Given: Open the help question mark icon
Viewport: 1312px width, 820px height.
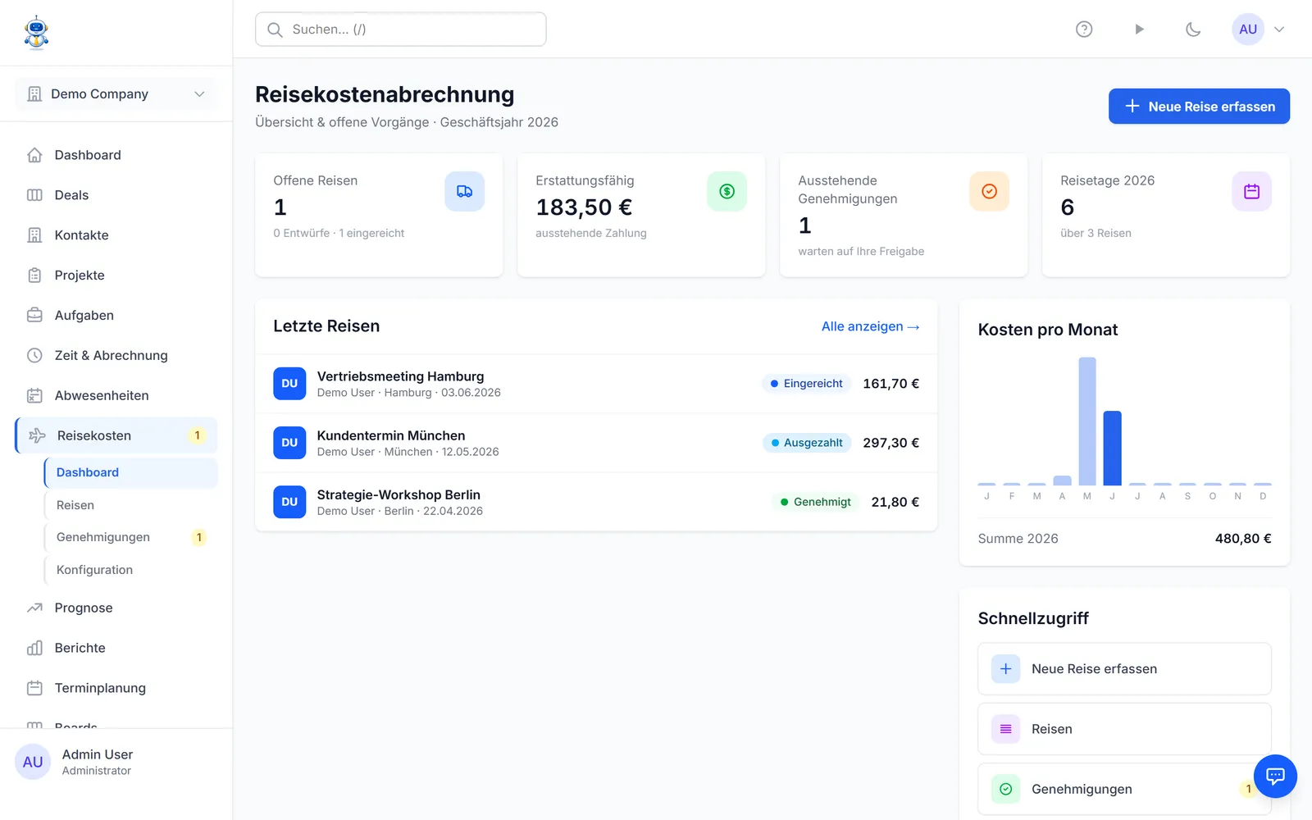Looking at the screenshot, I should tap(1084, 30).
